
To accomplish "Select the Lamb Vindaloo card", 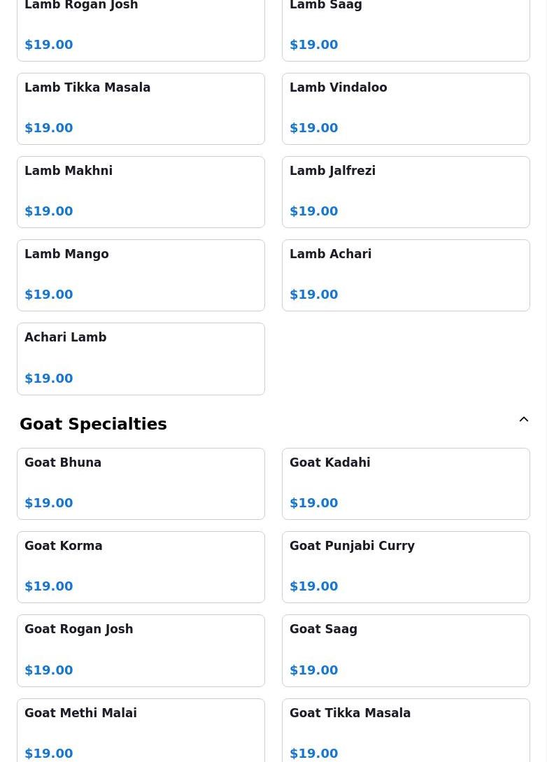I will [406, 108].
